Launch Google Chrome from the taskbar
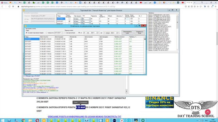Image resolution: width=218 pixels, height=122 pixels. tap(23, 120)
